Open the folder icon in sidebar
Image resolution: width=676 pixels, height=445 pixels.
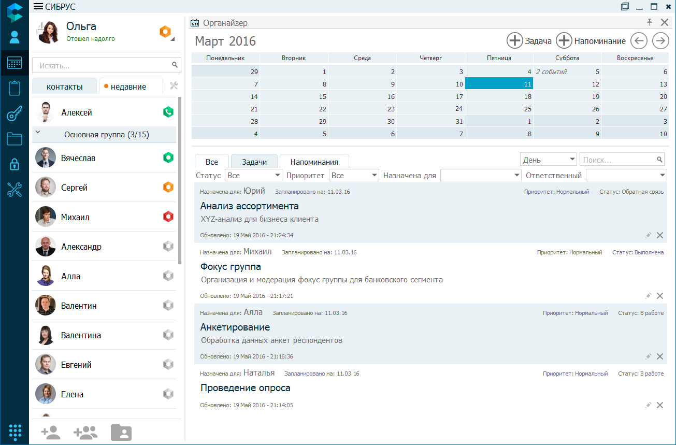tap(14, 139)
